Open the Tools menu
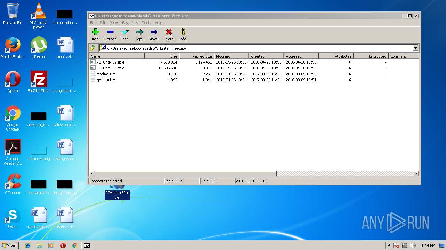 coord(146,23)
